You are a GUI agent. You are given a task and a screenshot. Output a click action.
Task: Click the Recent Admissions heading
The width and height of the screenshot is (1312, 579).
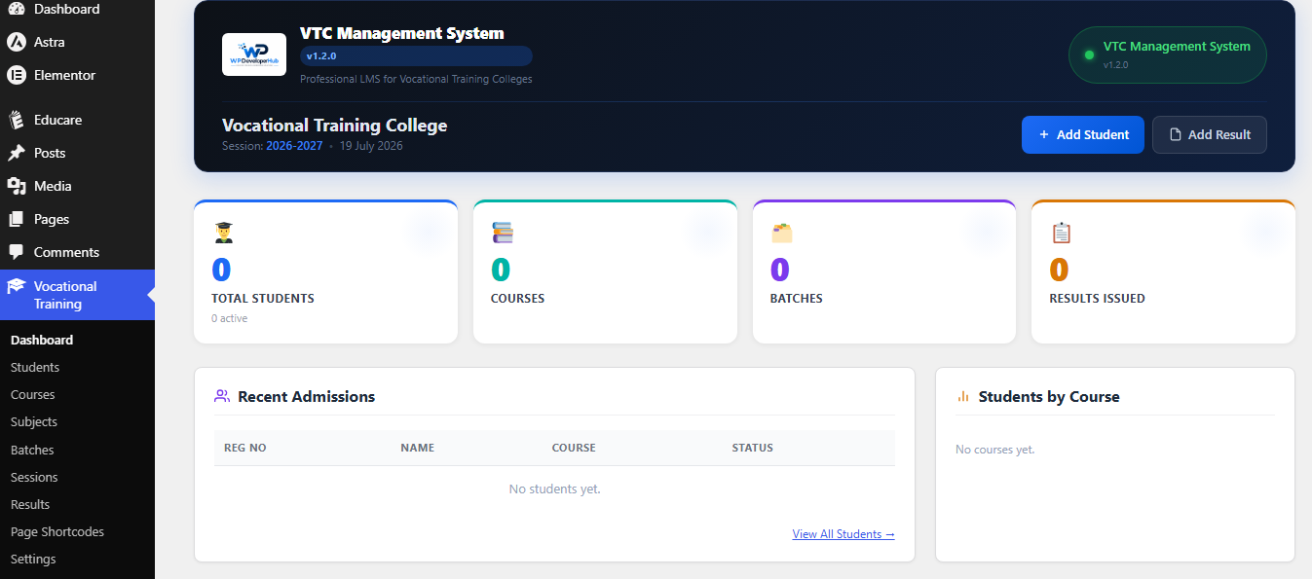(x=307, y=396)
